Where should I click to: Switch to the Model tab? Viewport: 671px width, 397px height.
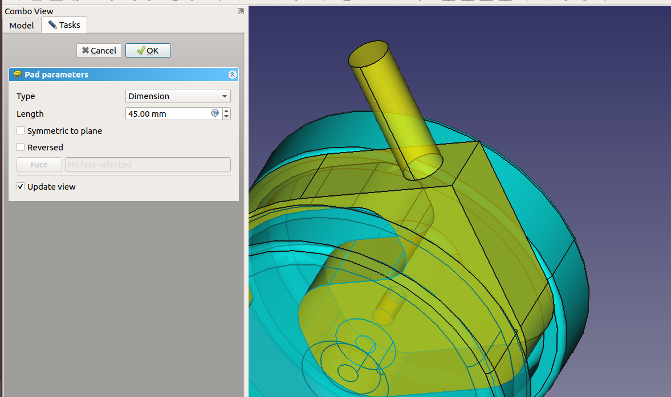click(22, 25)
